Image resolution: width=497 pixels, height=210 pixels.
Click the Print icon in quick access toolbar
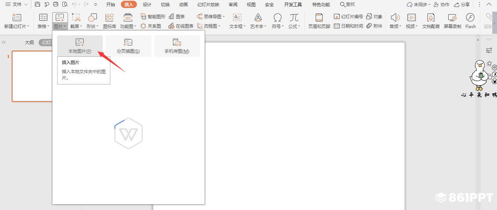point(56,4)
